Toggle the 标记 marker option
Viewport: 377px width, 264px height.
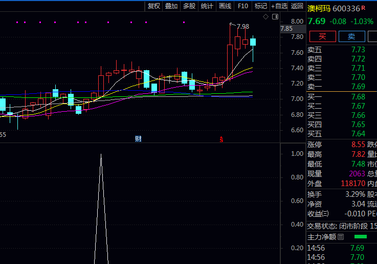(x=261, y=6)
